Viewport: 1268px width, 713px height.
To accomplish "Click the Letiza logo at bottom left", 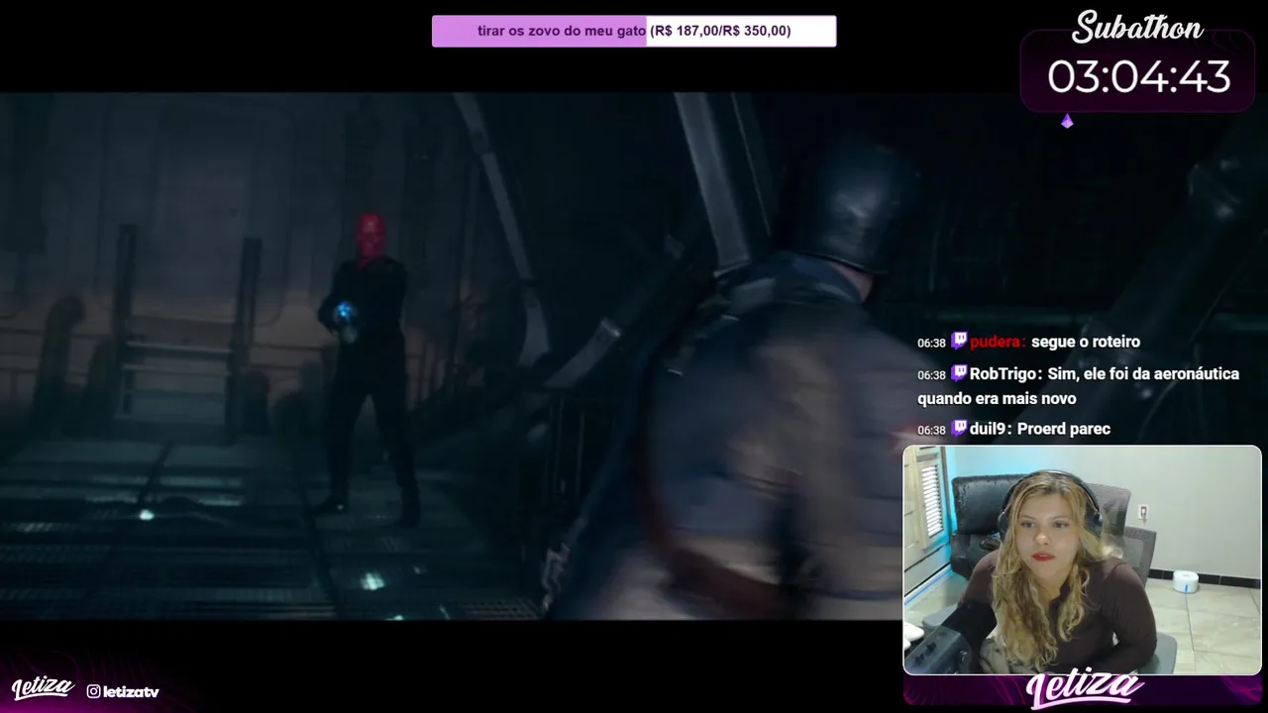I will 43,688.
